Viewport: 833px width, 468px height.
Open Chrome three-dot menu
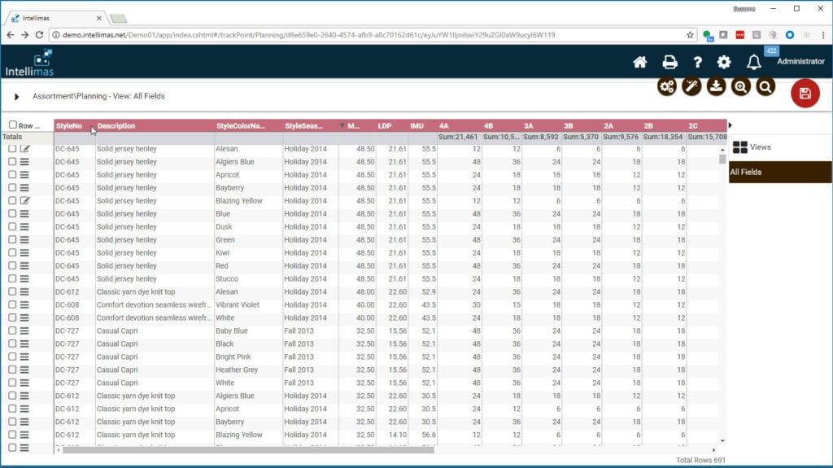823,34
